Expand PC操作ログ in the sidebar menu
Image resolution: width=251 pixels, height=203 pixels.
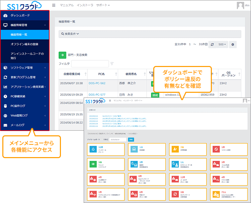(x=25, y=106)
